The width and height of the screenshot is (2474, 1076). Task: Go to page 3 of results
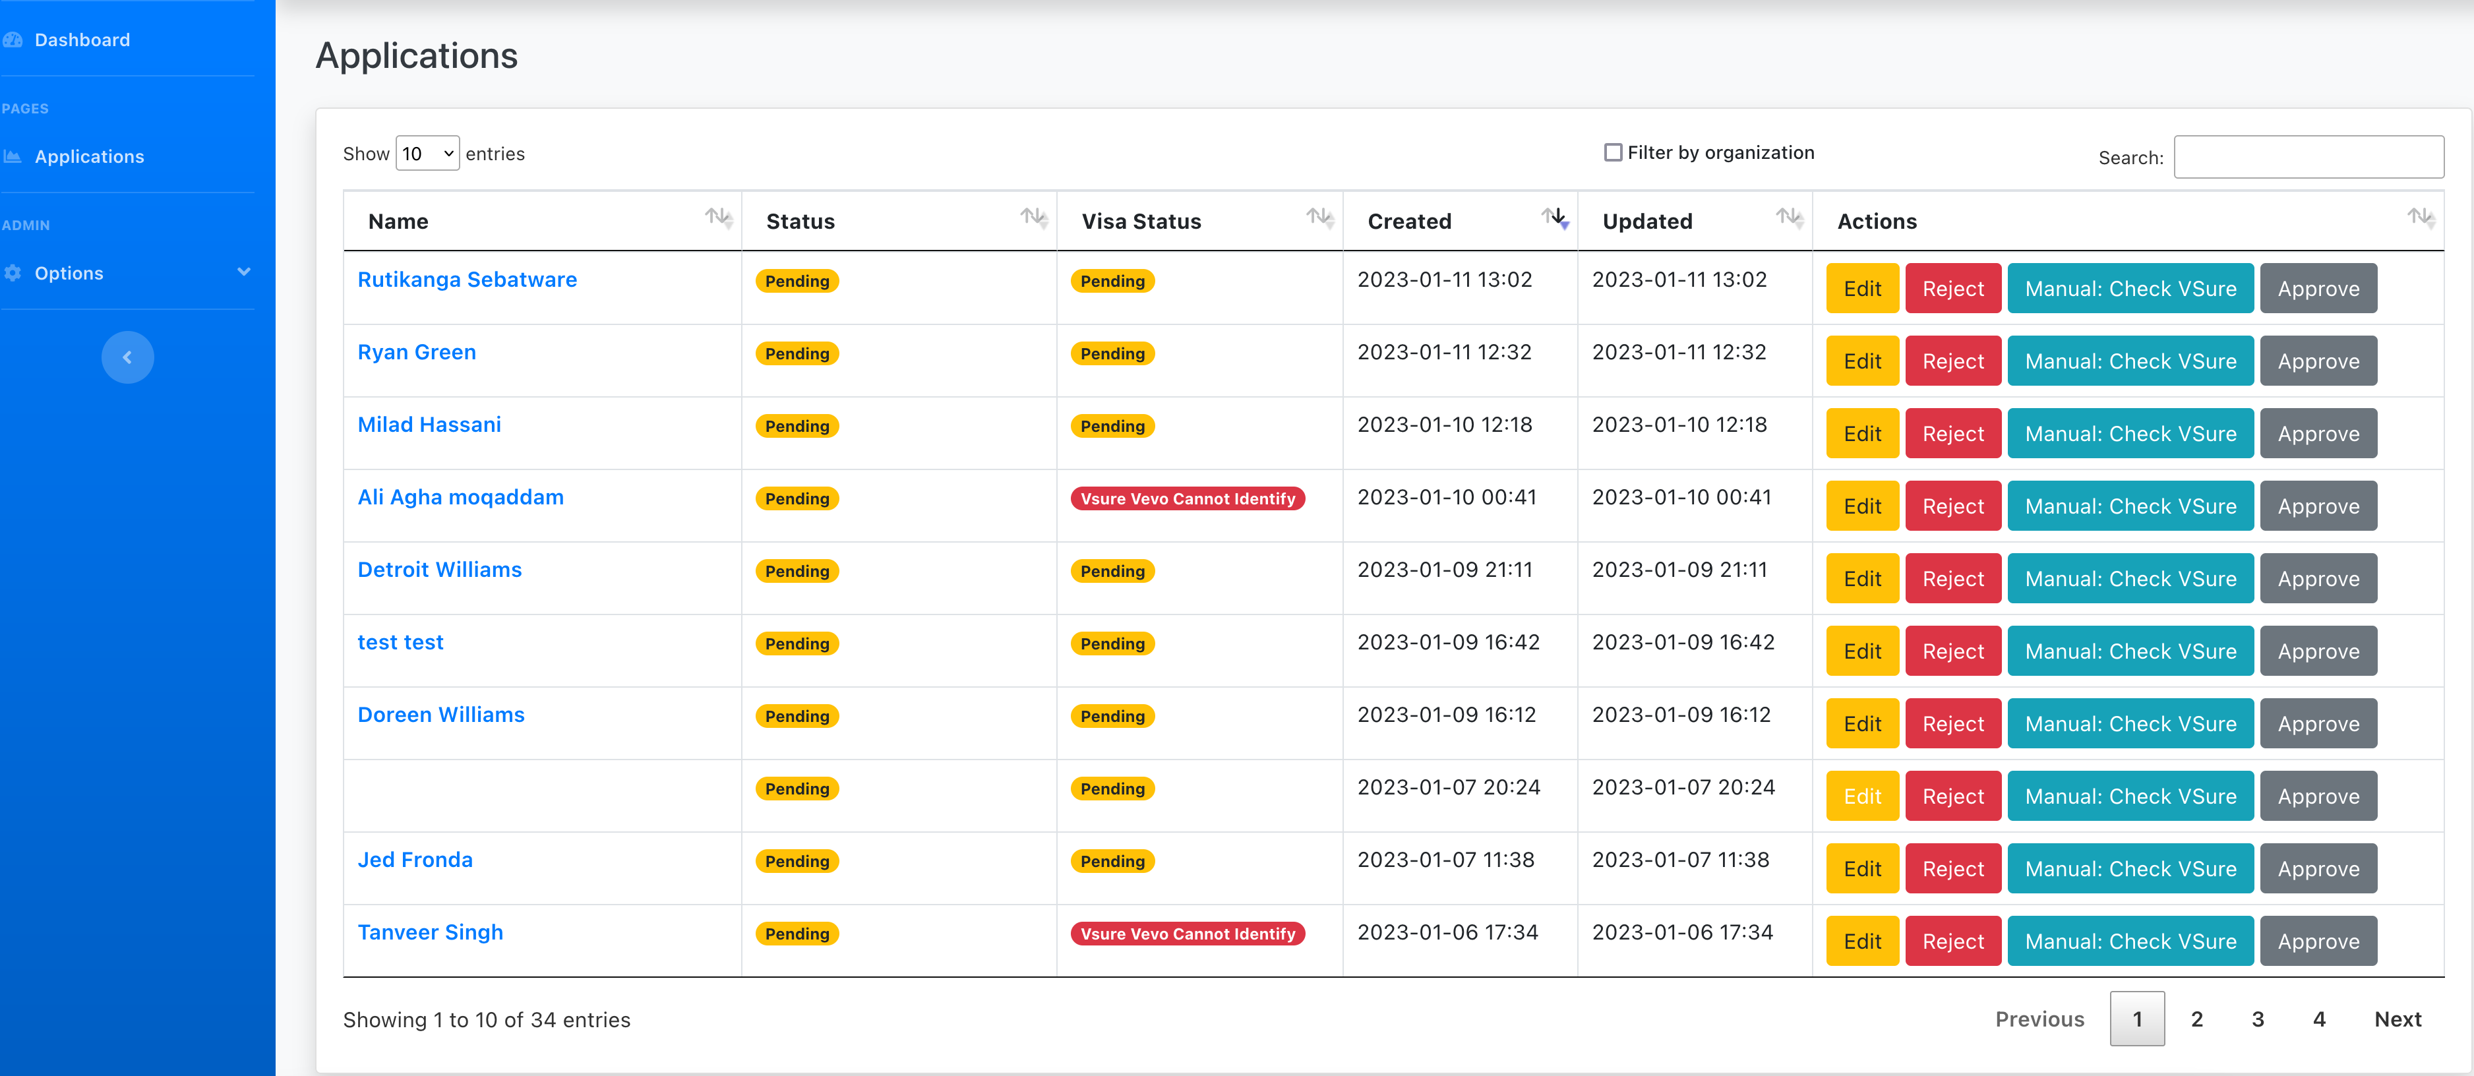coord(2258,1019)
